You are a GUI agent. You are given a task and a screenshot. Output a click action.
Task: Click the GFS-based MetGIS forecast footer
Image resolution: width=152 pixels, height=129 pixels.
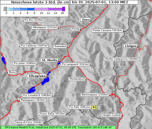pos(58,127)
